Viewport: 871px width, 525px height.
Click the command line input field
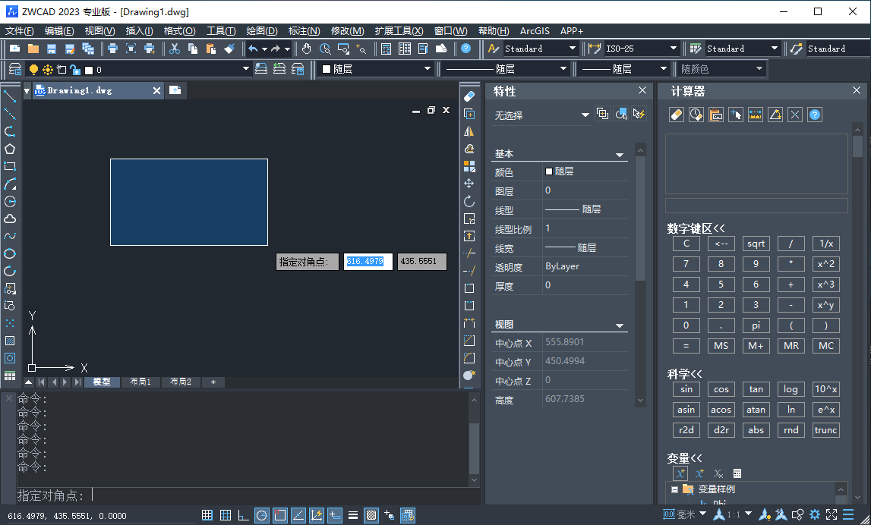click(x=248, y=495)
